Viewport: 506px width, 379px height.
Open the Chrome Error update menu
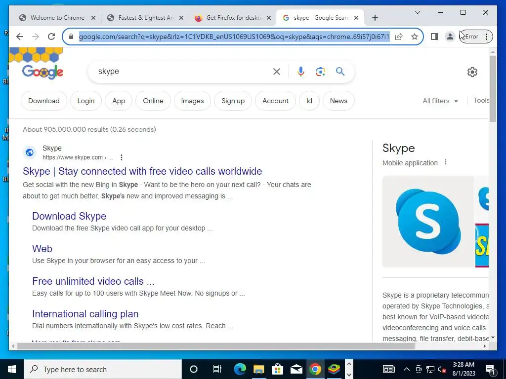coord(477,37)
